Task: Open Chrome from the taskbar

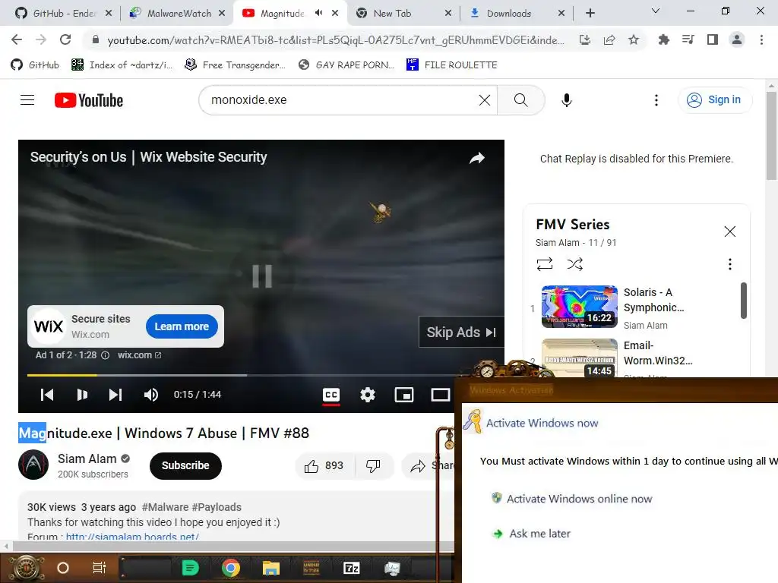Action: coord(231,568)
